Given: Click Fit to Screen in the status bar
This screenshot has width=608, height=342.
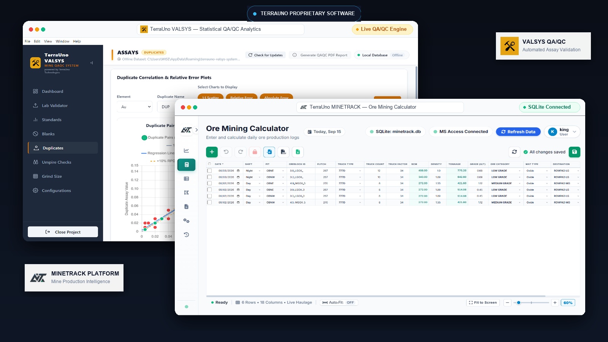Looking at the screenshot, I should point(483,302).
